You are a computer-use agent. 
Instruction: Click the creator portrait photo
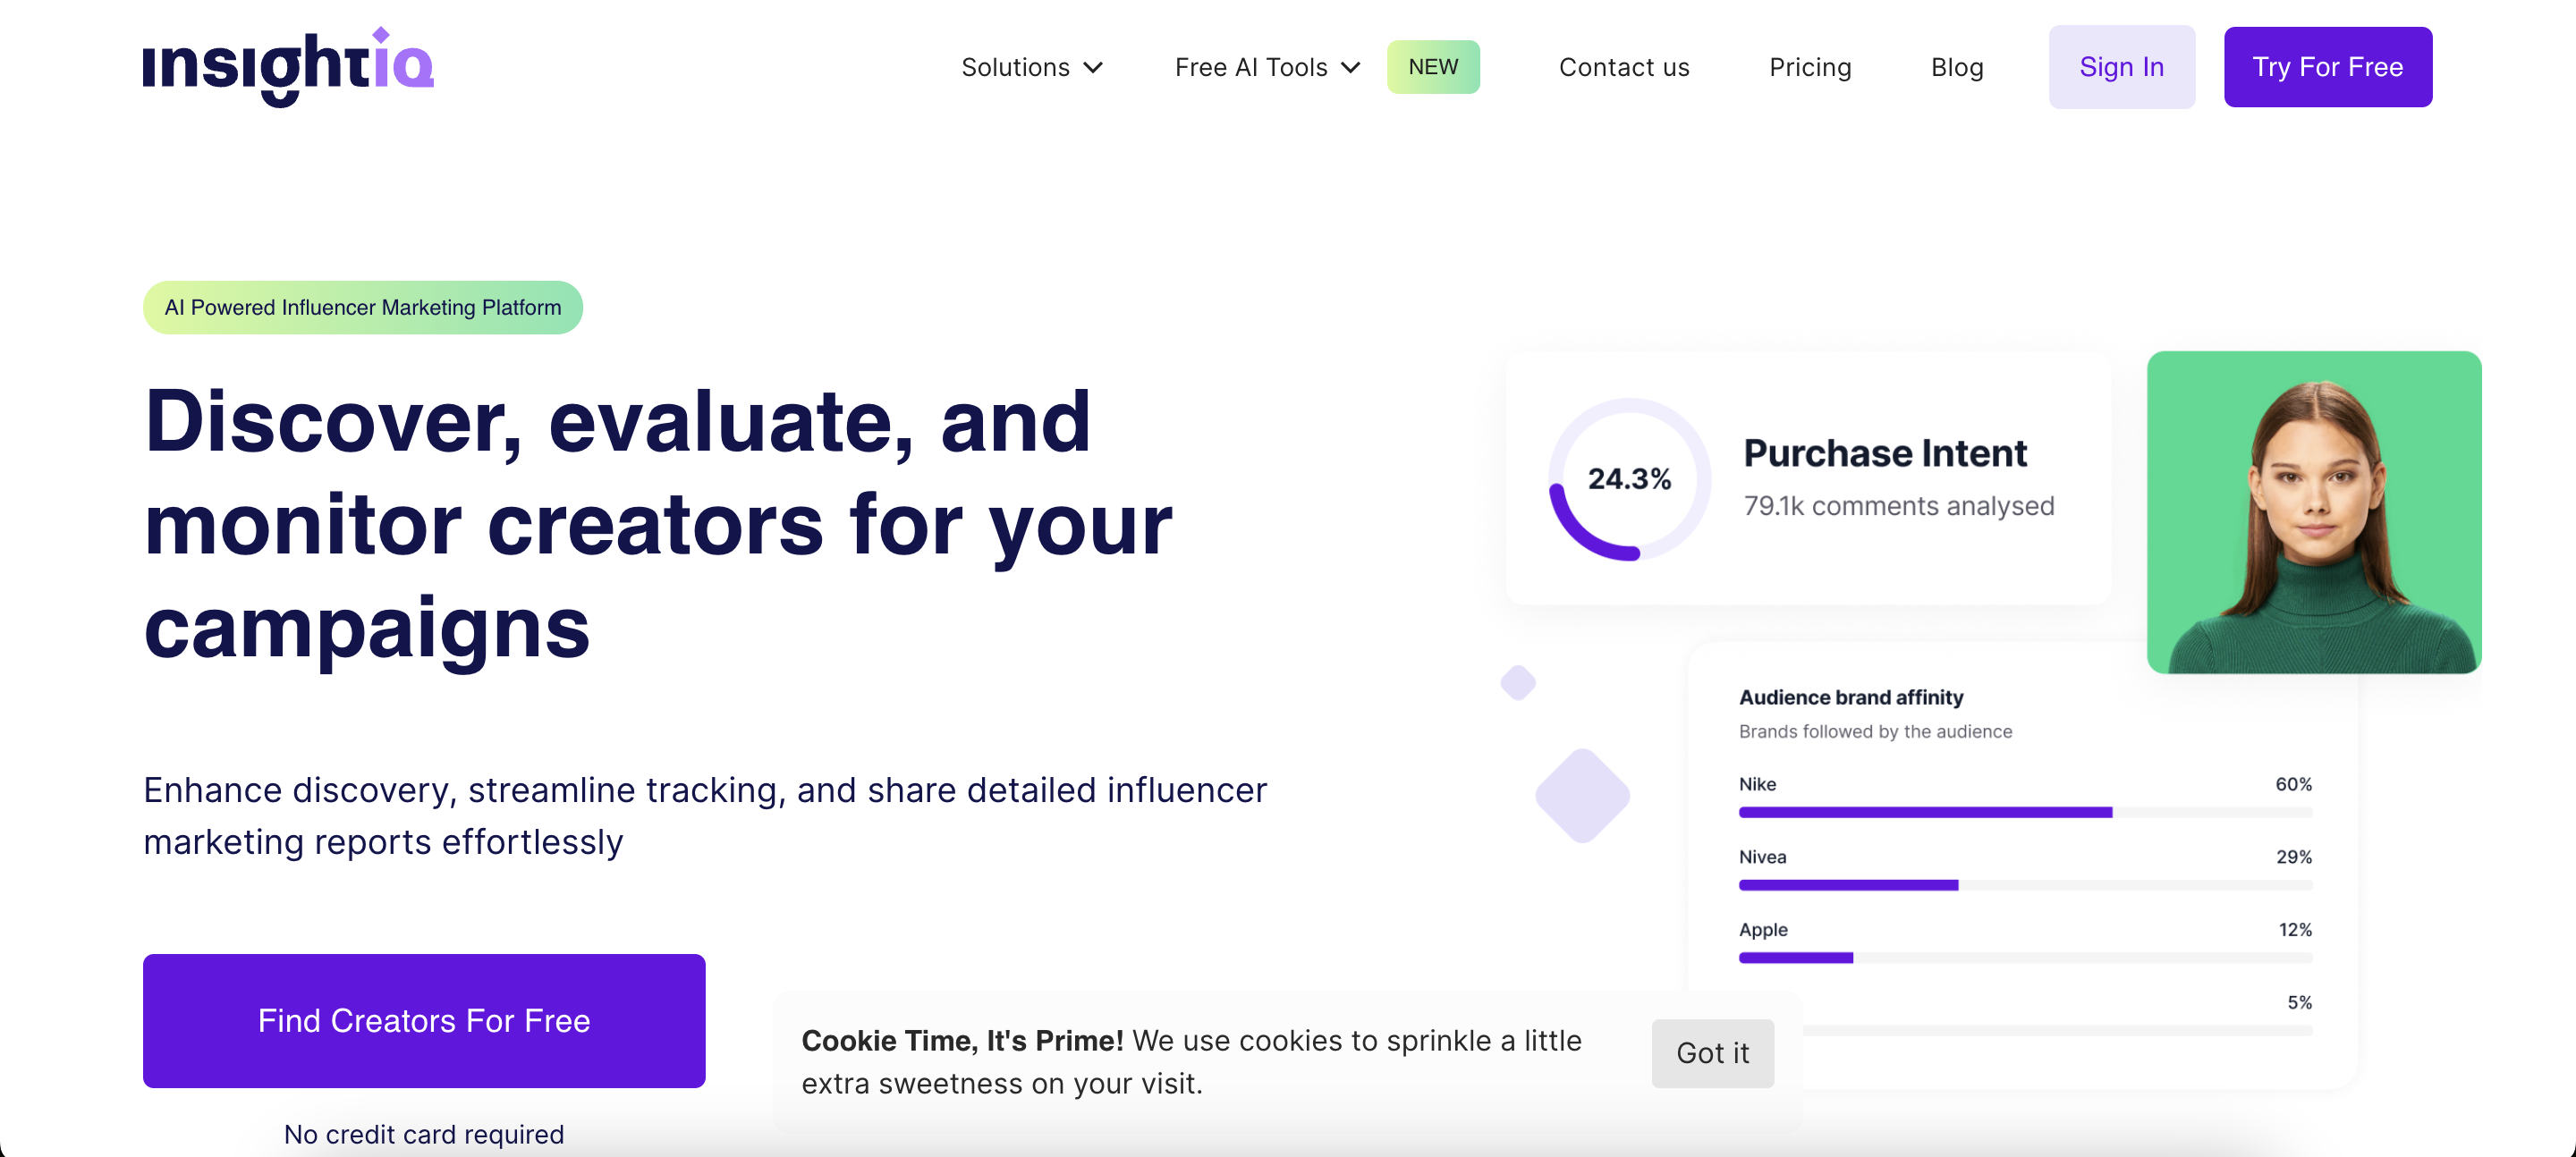pos(2313,512)
